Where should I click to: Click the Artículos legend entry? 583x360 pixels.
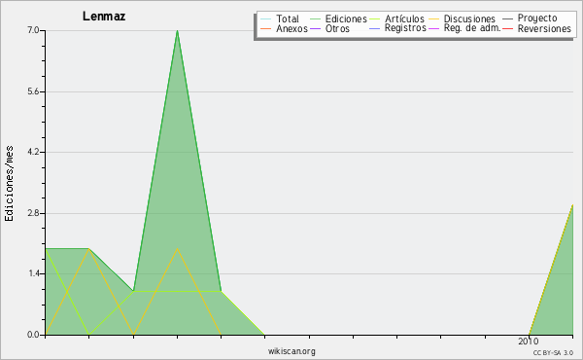coord(404,18)
